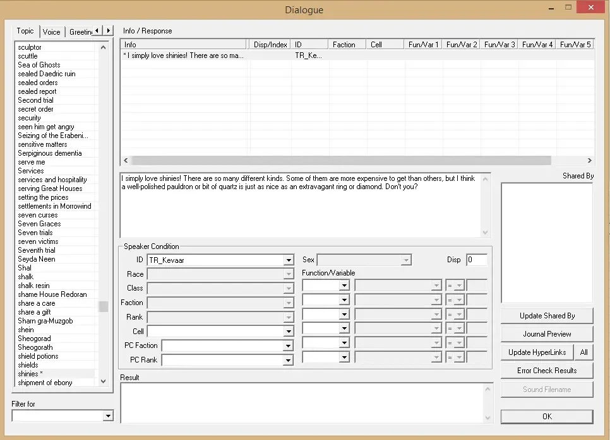Click the Disp value input field
610x440 pixels.
[477, 260]
